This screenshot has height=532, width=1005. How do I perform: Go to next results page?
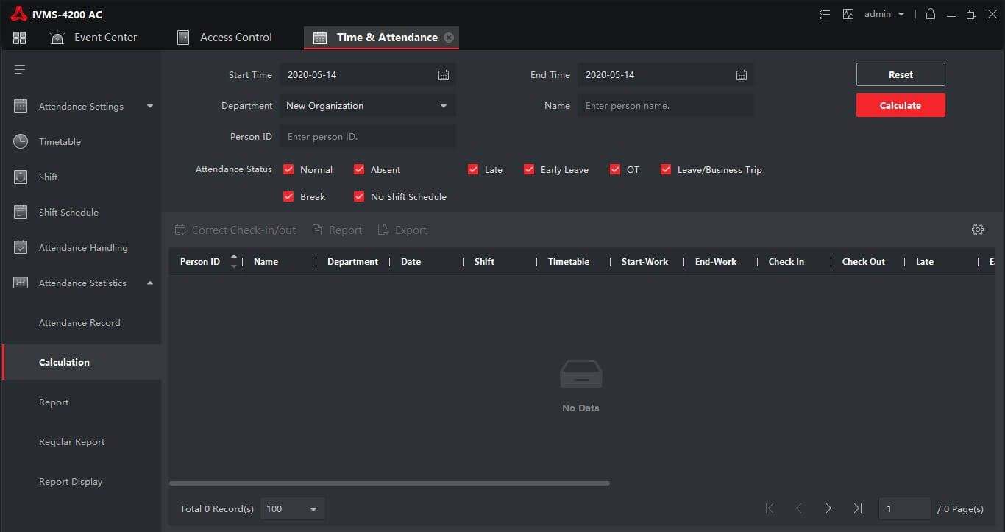point(828,508)
